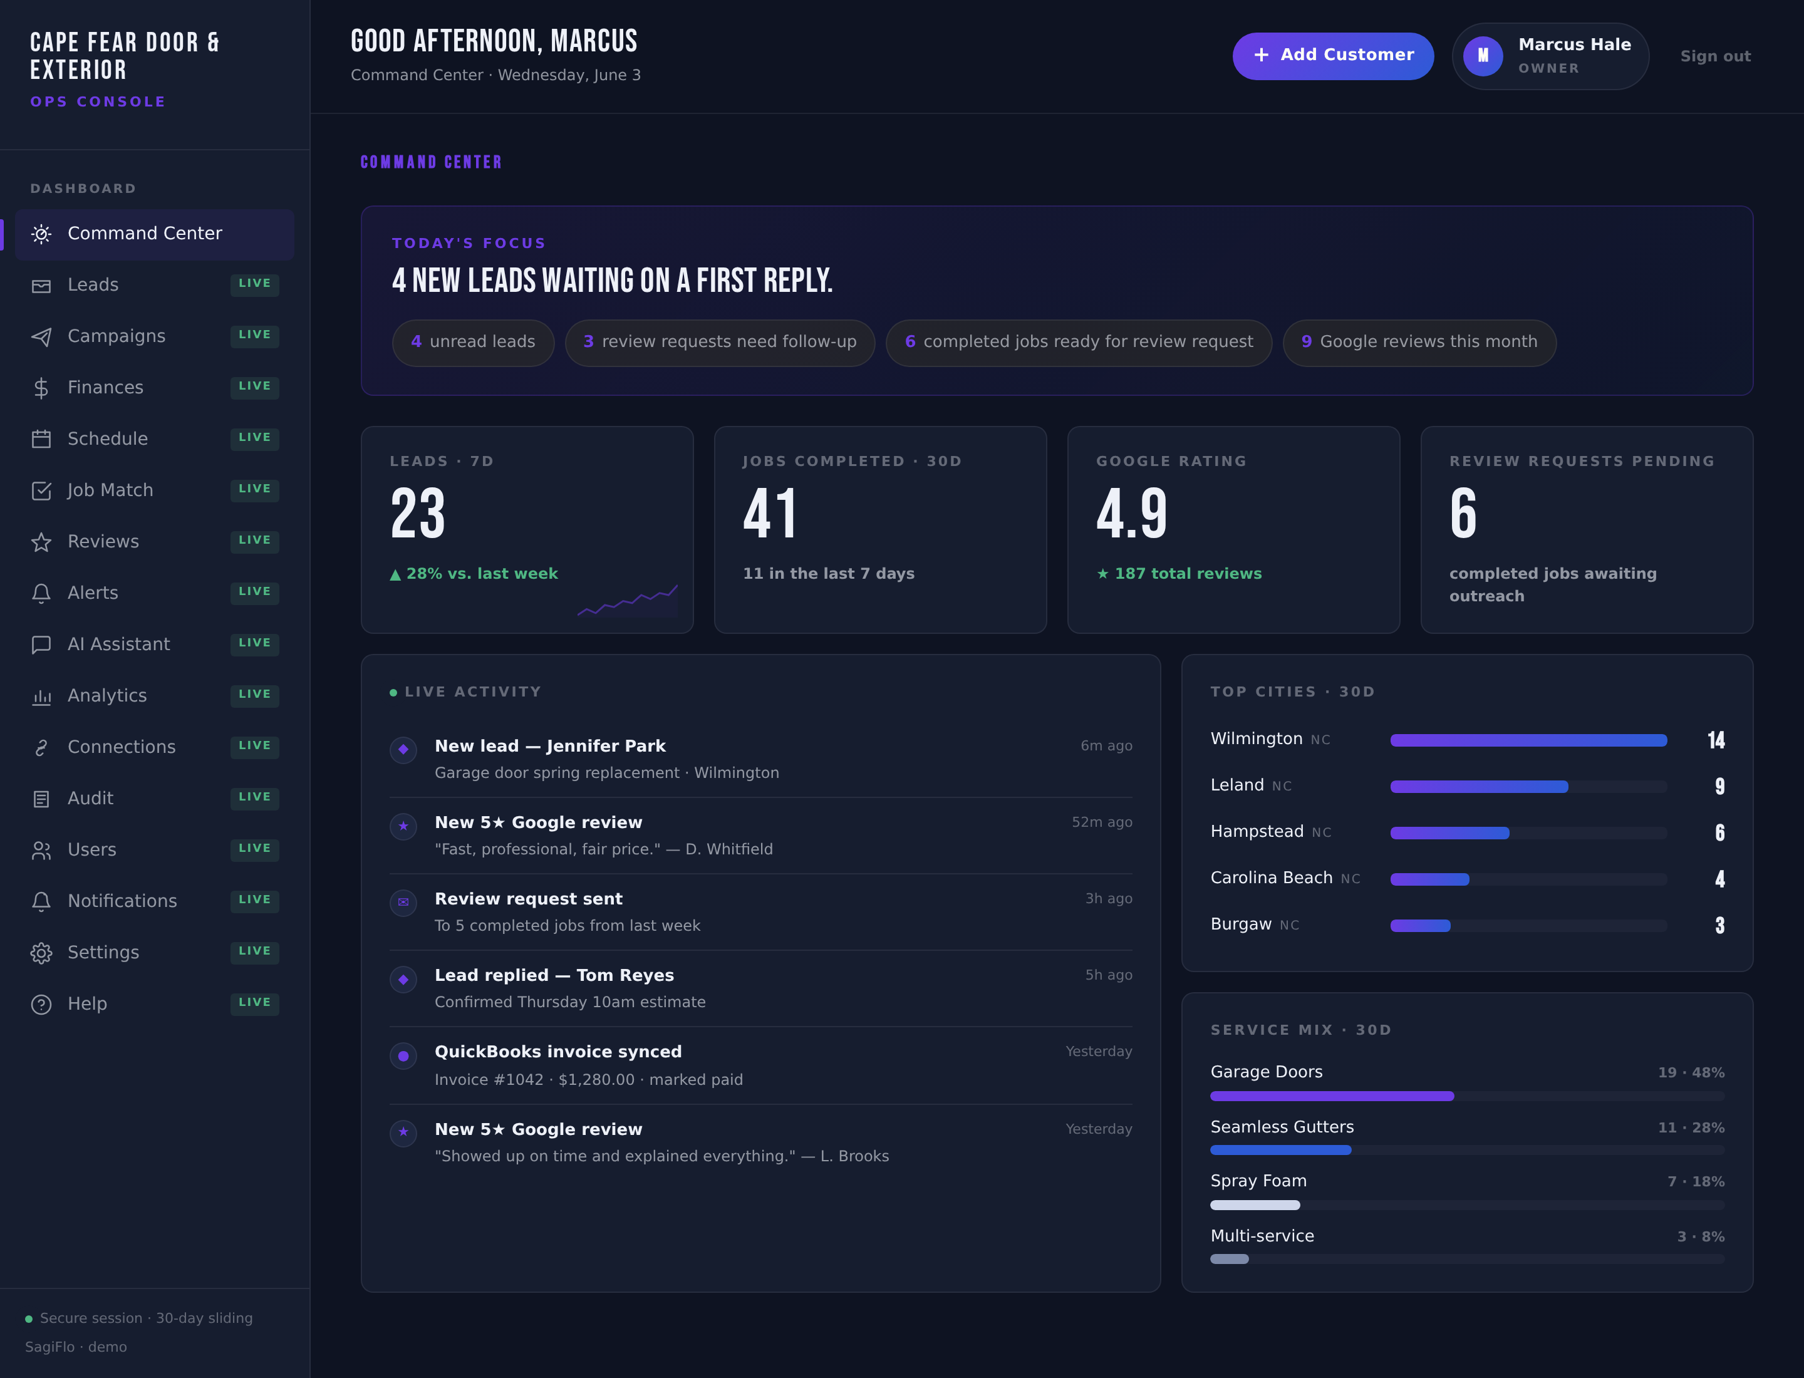Image resolution: width=1804 pixels, height=1378 pixels.
Task: Click the Jennifer Park lead diamond icon
Action: click(403, 750)
